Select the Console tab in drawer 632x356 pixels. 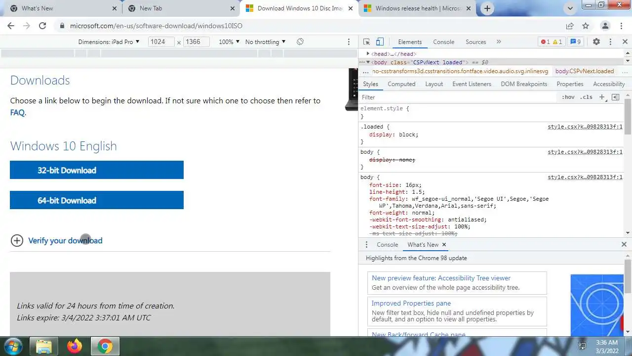click(x=387, y=245)
